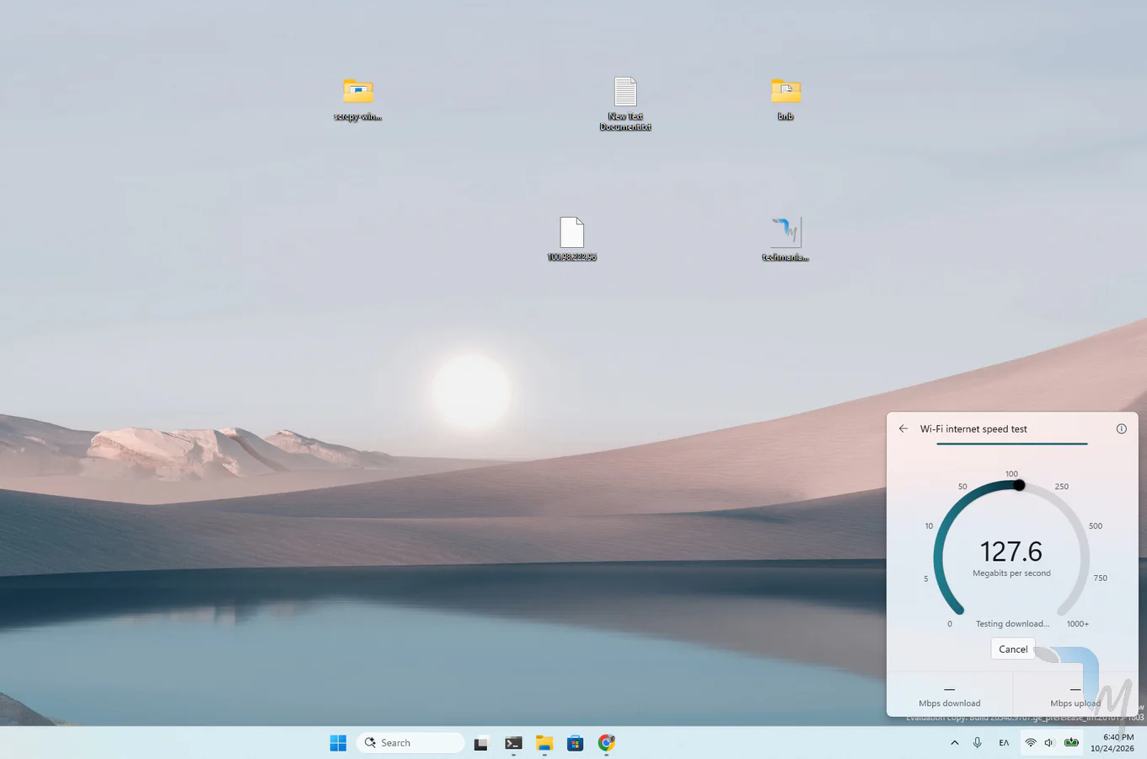The width and height of the screenshot is (1147, 759).
Task: Open the bnb folder on desktop
Action: click(x=785, y=100)
